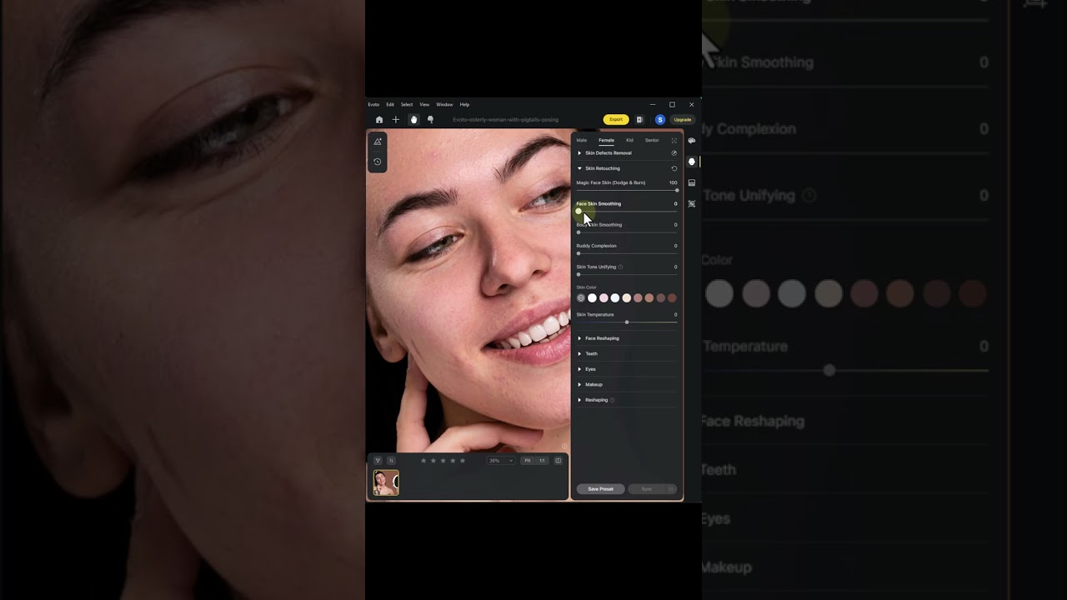Switch to the Kid tab
This screenshot has width=1067, height=600.
(629, 140)
